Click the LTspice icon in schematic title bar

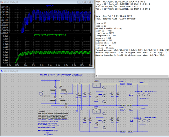2,71
